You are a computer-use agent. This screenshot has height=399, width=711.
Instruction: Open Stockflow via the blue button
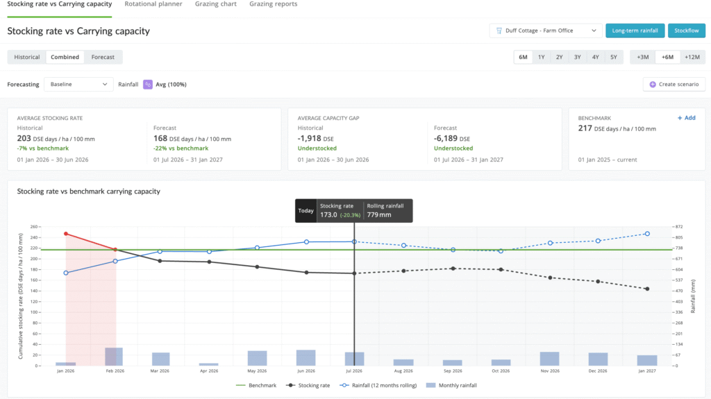click(687, 31)
